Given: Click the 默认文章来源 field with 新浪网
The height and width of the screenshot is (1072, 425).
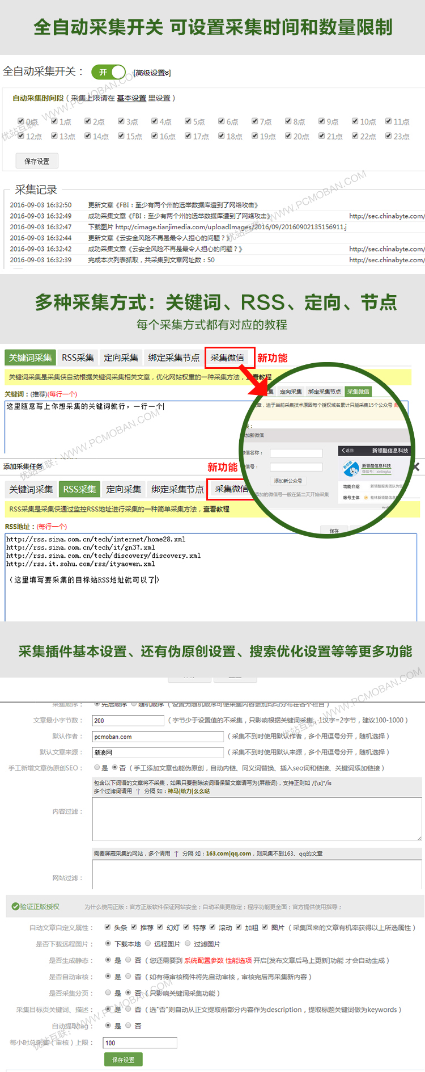Looking at the screenshot, I should coord(158,752).
